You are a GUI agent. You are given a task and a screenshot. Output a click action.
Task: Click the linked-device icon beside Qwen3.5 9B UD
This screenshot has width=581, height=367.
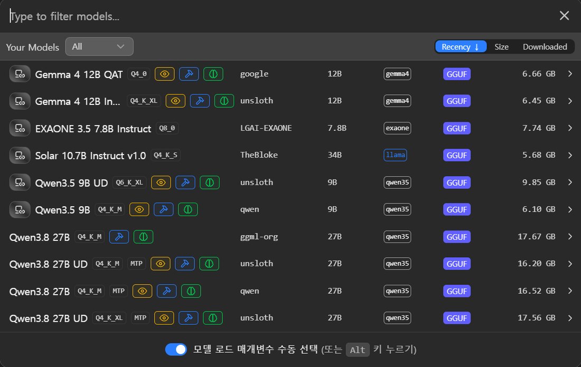20,183
